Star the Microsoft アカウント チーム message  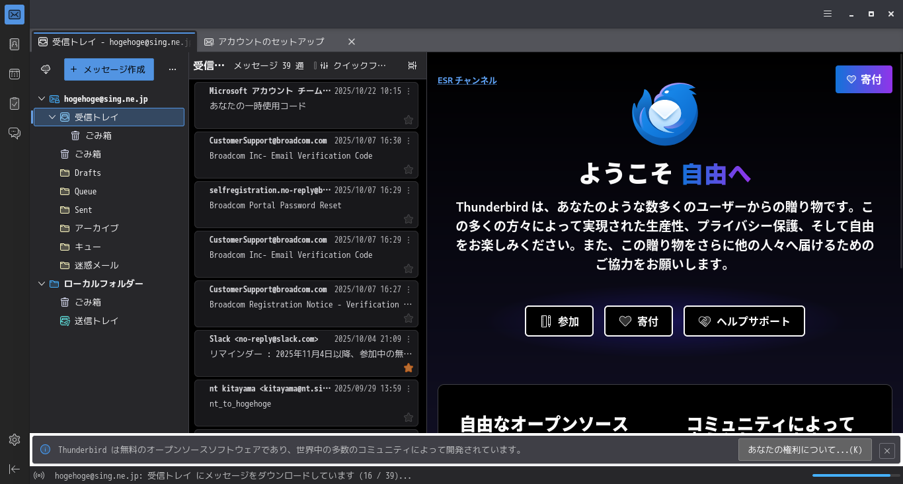[x=409, y=120]
